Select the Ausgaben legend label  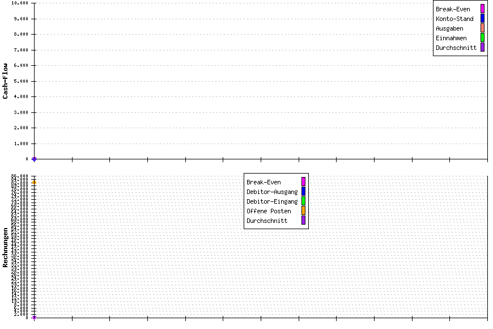tap(449, 28)
